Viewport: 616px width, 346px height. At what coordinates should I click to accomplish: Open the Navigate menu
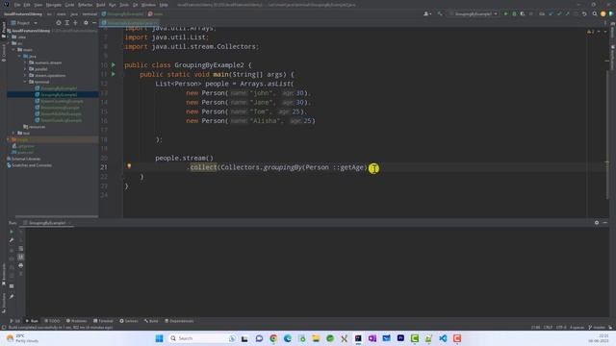click(x=54, y=5)
